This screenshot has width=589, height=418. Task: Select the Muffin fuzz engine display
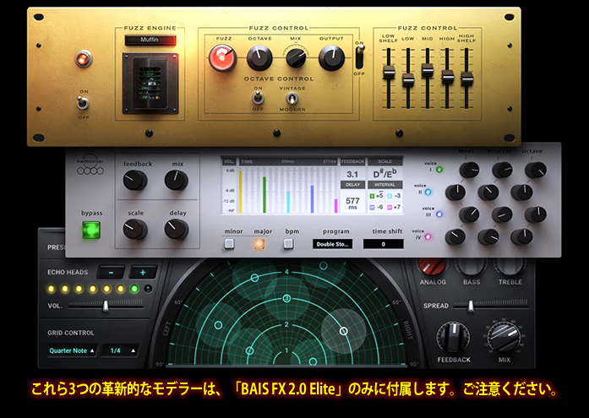click(150, 40)
